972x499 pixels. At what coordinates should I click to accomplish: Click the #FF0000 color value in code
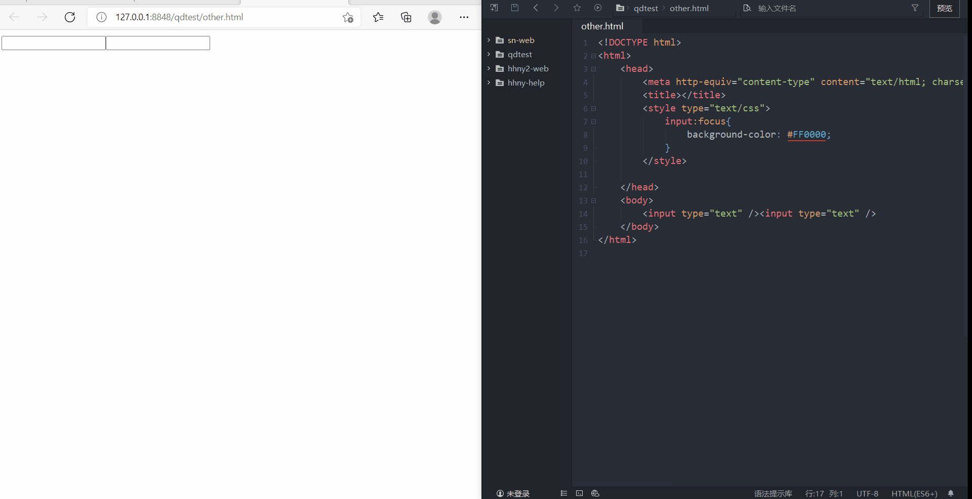pyautogui.click(x=806, y=135)
